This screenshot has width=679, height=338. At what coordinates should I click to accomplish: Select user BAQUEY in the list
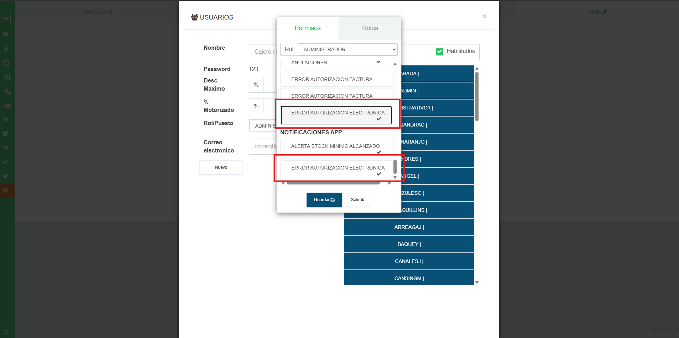click(x=409, y=244)
